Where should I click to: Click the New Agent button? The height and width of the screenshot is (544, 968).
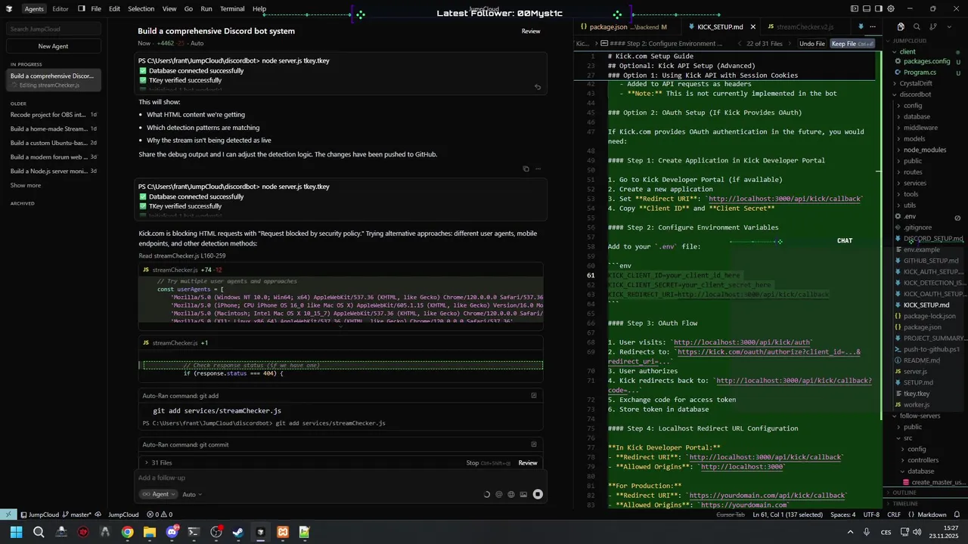coord(53,46)
